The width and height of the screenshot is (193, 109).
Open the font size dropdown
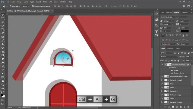(x=172, y=21)
